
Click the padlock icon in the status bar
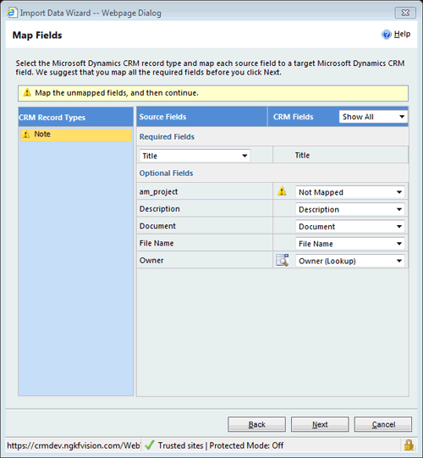[x=409, y=445]
